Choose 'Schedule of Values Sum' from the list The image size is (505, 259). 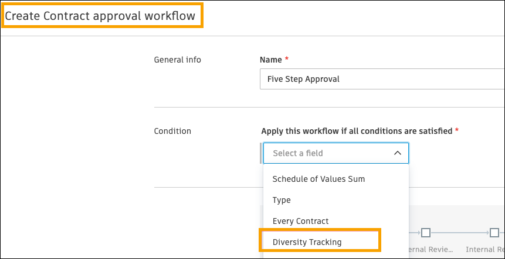coord(318,179)
